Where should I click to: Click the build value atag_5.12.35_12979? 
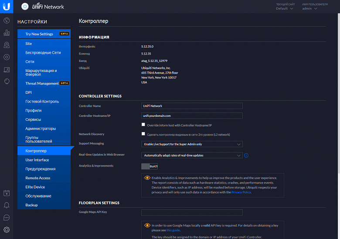click(x=154, y=61)
